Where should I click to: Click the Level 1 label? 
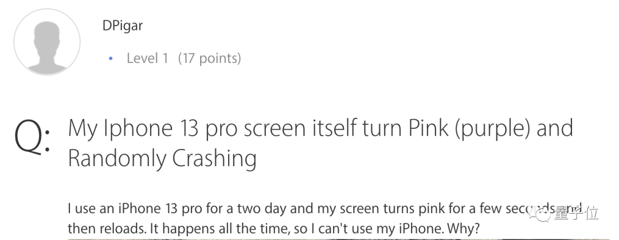click(147, 58)
